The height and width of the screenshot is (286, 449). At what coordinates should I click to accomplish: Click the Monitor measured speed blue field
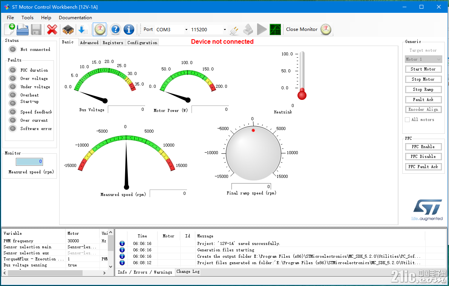pyautogui.click(x=29, y=162)
